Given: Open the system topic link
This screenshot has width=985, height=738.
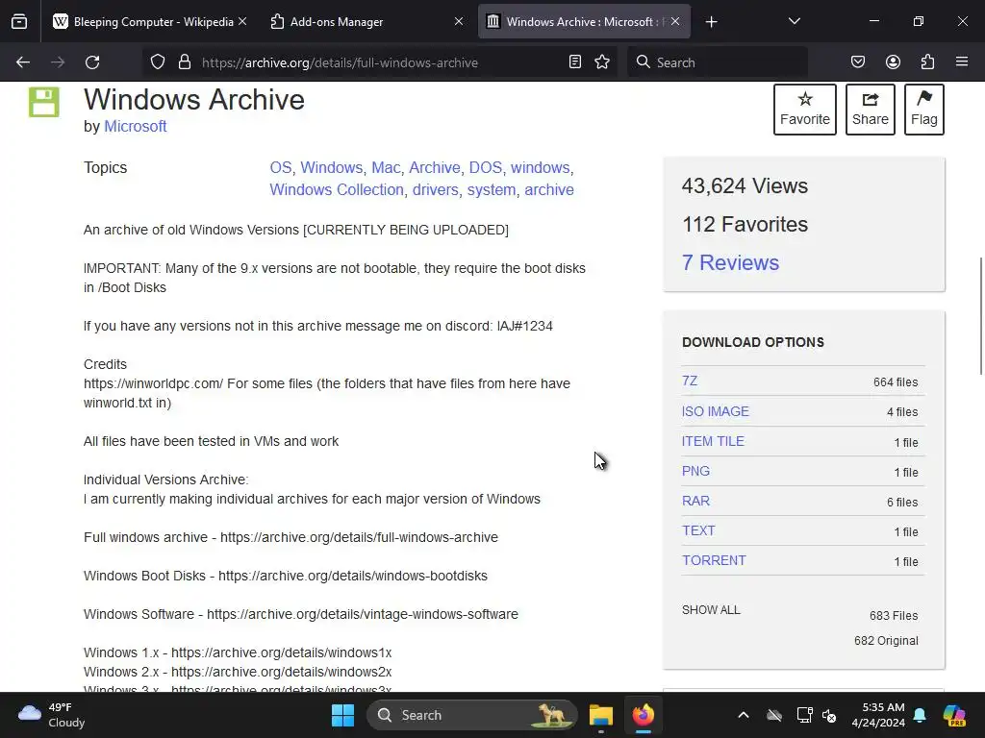Looking at the screenshot, I should (492, 189).
